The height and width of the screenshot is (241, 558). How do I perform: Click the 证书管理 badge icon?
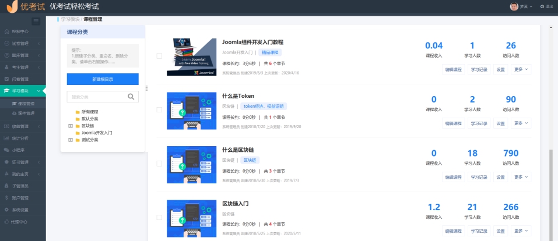click(6, 162)
